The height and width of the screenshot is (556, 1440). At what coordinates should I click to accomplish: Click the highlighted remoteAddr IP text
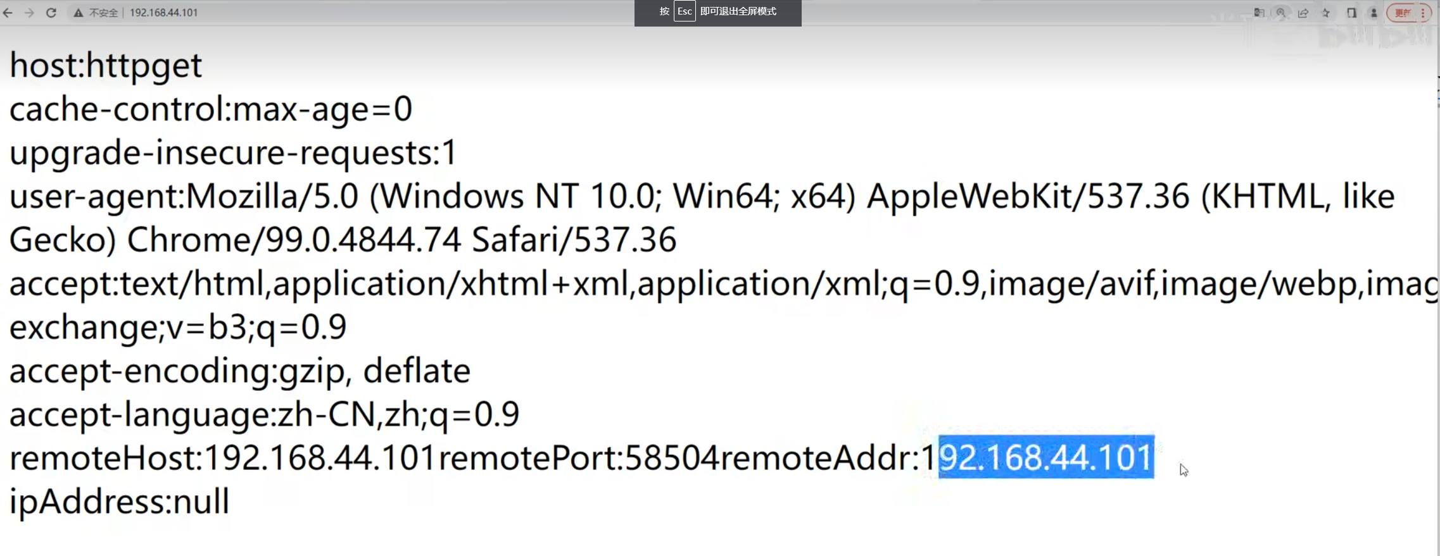point(1045,457)
